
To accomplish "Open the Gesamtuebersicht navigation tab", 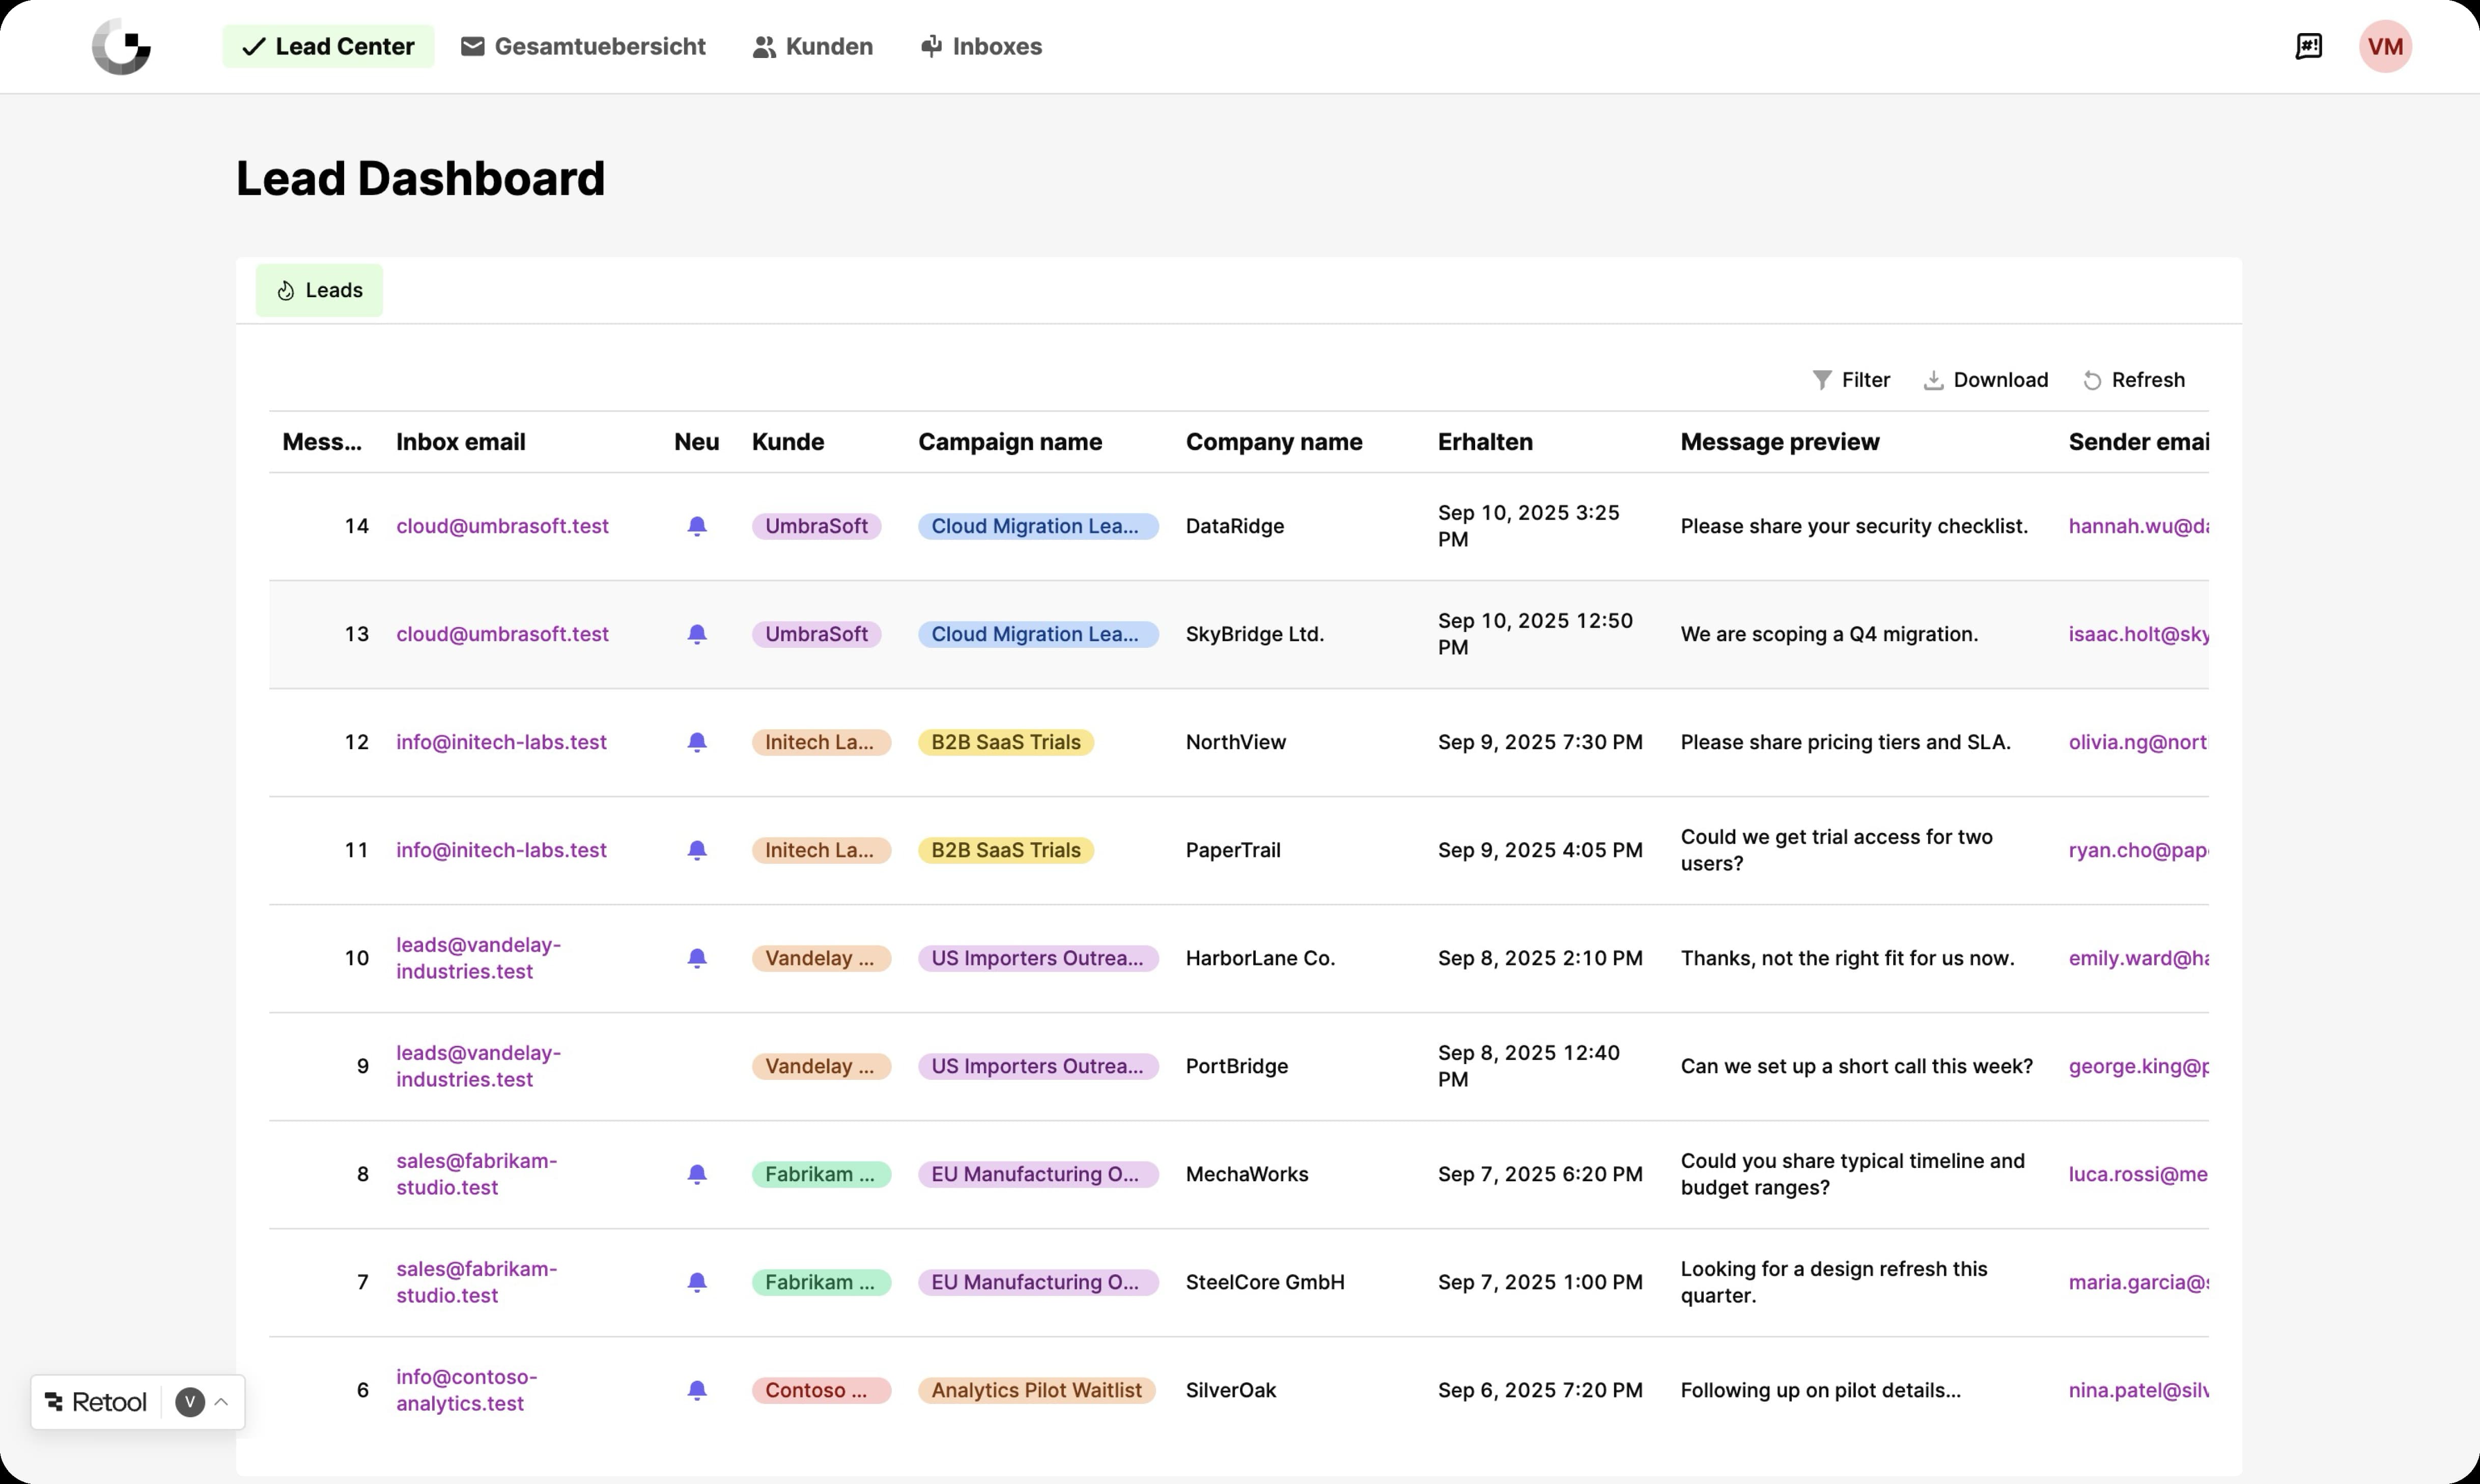I will (583, 46).
